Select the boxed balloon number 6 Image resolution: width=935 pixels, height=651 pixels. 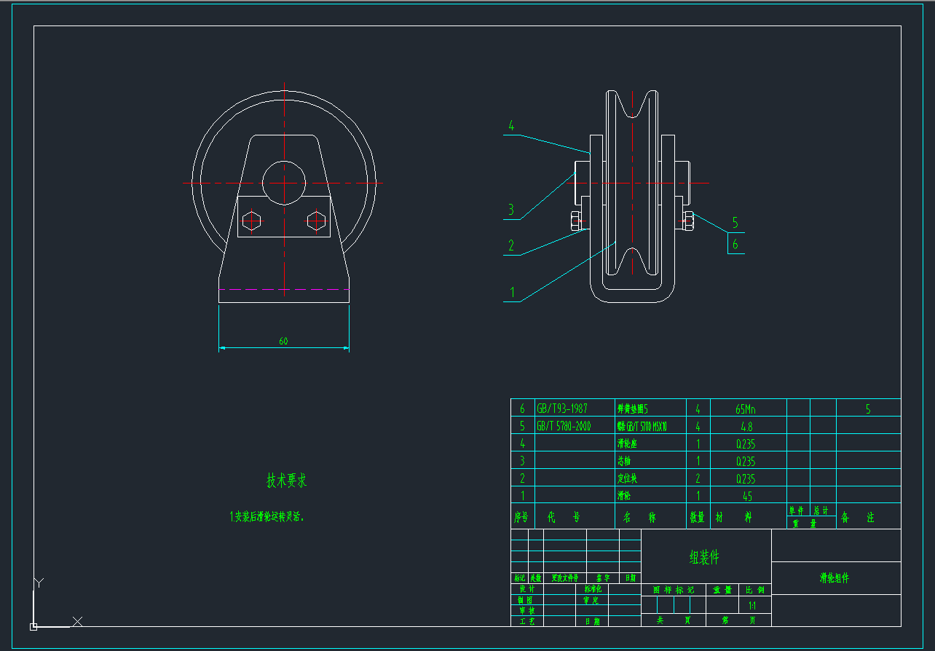click(x=735, y=244)
